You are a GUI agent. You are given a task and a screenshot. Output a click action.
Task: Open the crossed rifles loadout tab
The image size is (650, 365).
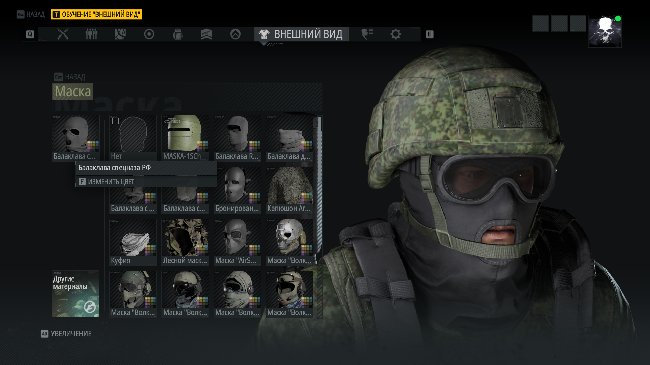[x=63, y=34]
